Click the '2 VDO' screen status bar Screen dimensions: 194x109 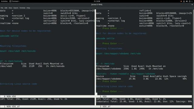[x=144, y=96]
